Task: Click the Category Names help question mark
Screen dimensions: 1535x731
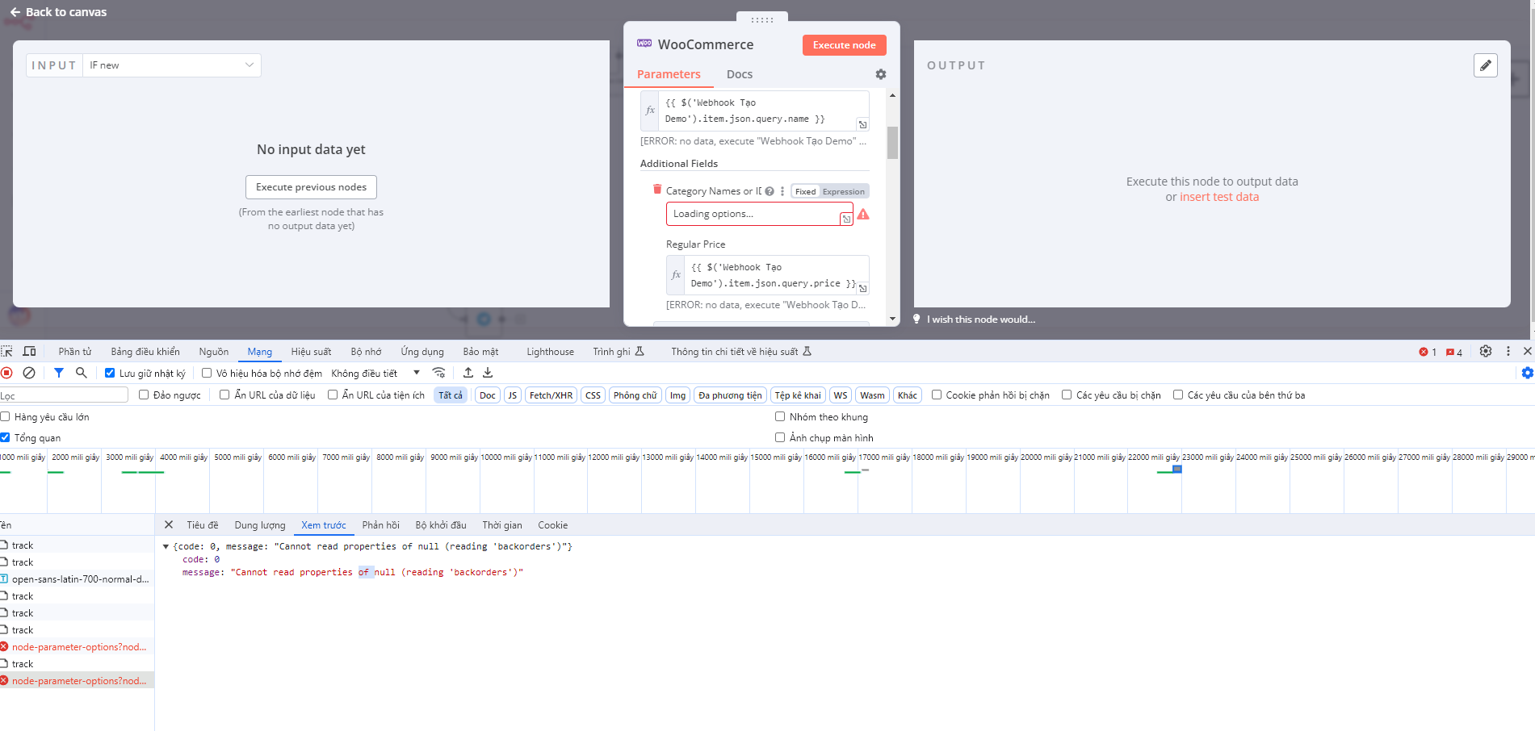Action: pyautogui.click(x=770, y=191)
